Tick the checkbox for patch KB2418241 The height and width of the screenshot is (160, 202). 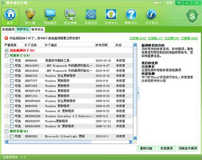(x=12, y=71)
